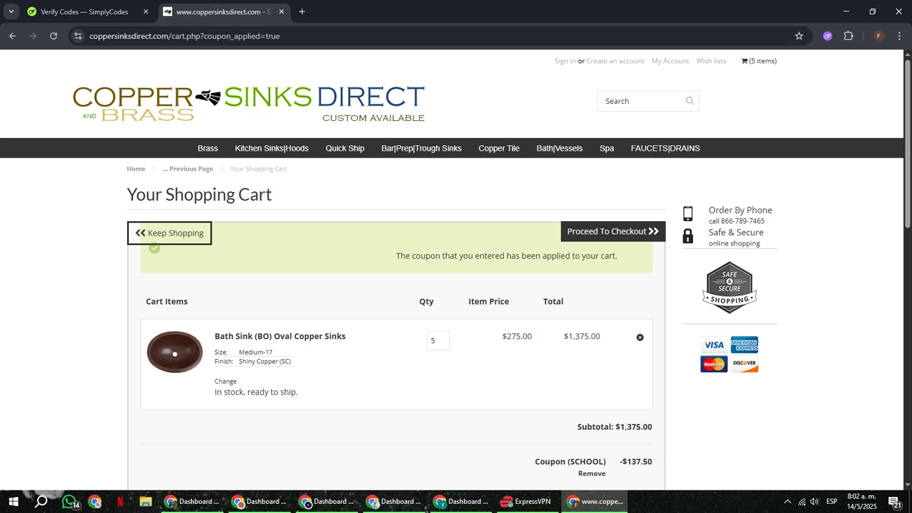Open ExpressVPN from the taskbar
Viewport: 912px width, 513px height.
(527, 502)
